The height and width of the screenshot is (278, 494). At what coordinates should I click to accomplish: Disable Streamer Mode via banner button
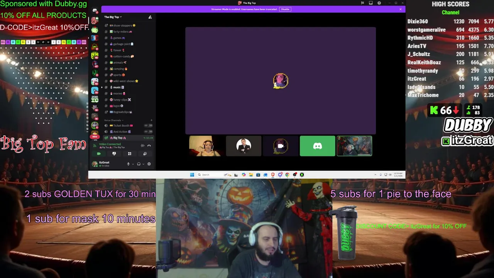(285, 9)
